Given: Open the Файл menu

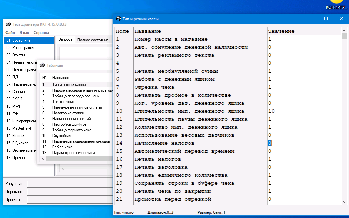Looking at the screenshot, I should pyautogui.click(x=10, y=33).
